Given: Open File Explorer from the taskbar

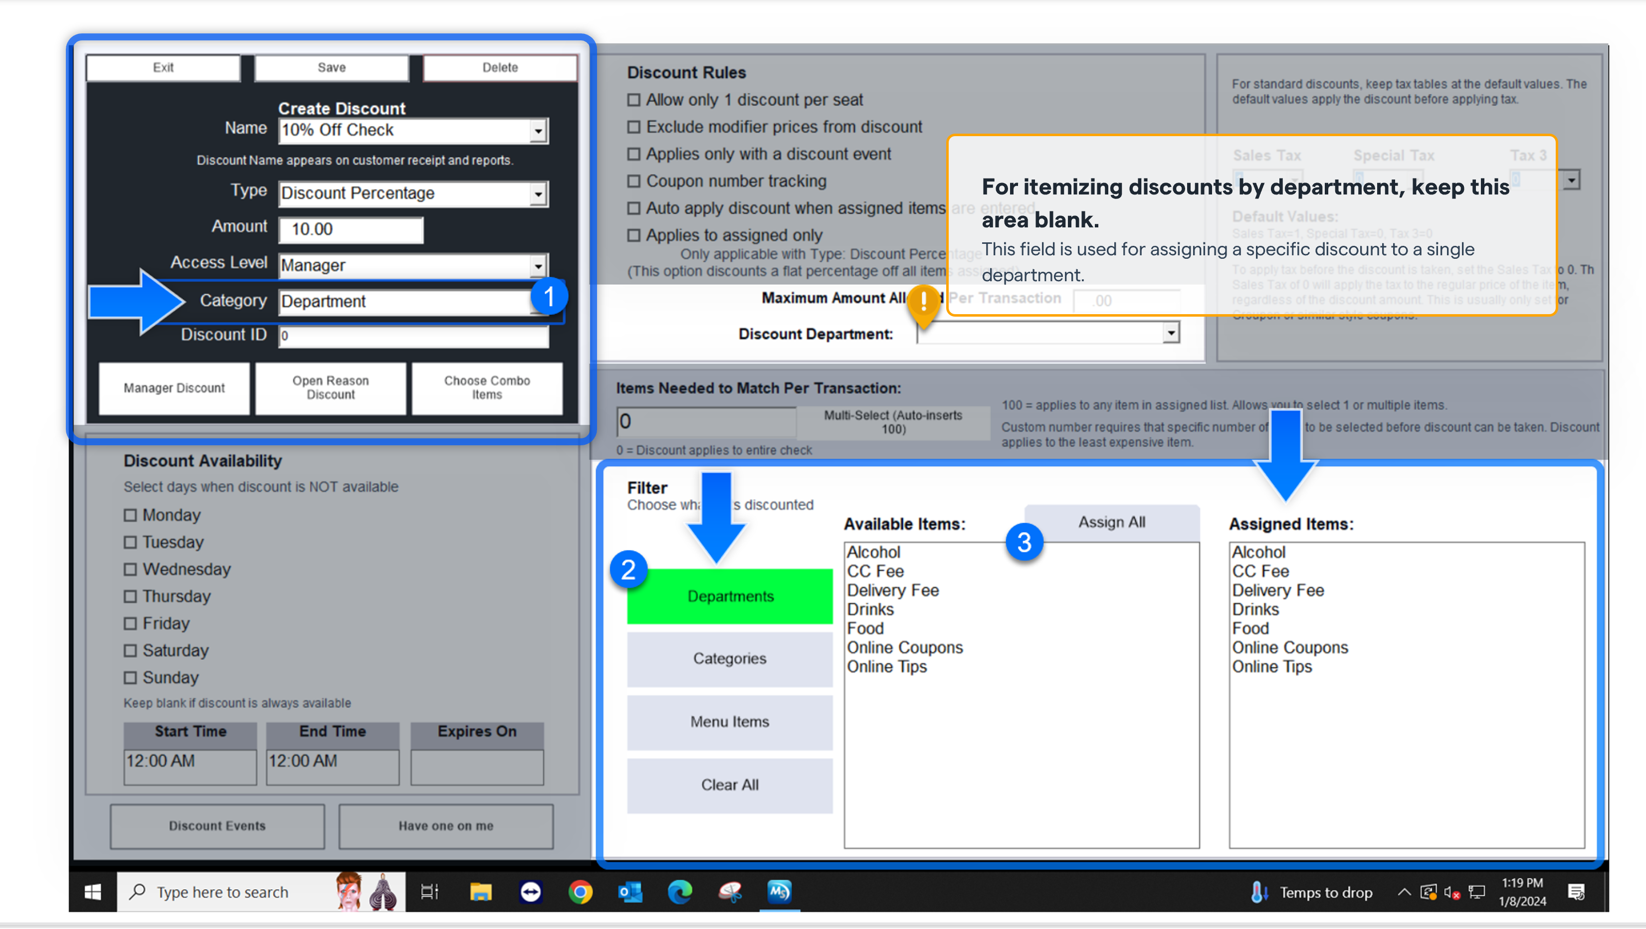Looking at the screenshot, I should pos(480,892).
